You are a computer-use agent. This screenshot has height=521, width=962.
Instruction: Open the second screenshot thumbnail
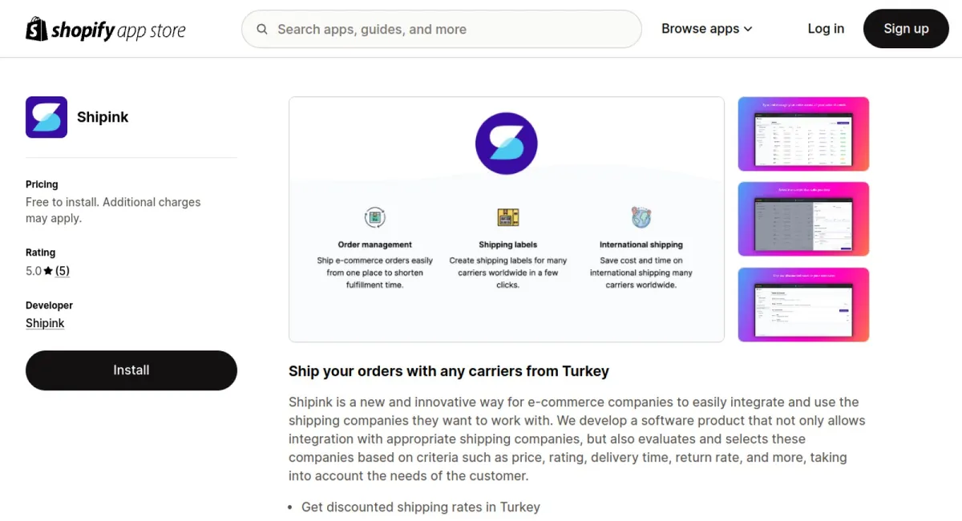(803, 219)
